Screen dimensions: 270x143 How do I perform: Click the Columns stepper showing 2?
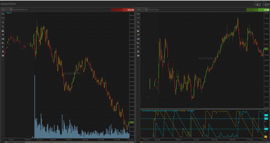click(258, 5)
